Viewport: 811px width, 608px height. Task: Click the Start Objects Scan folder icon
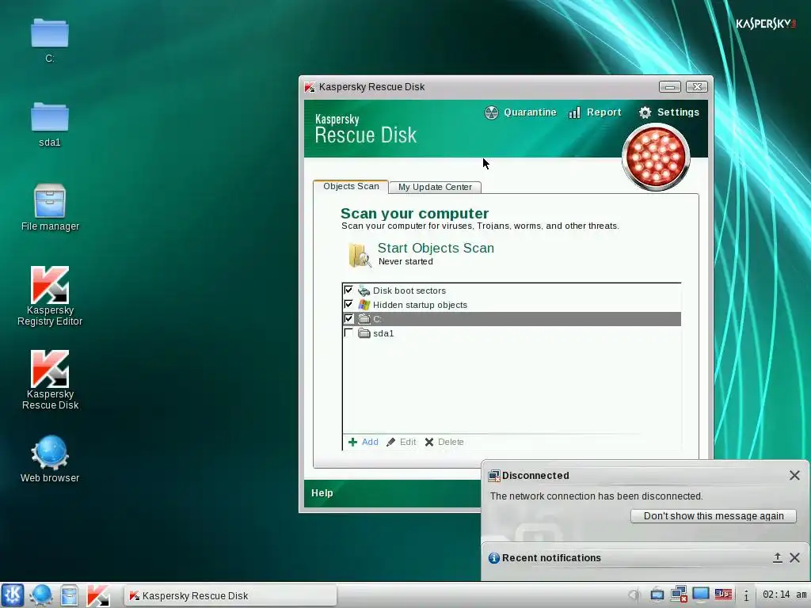coord(360,255)
